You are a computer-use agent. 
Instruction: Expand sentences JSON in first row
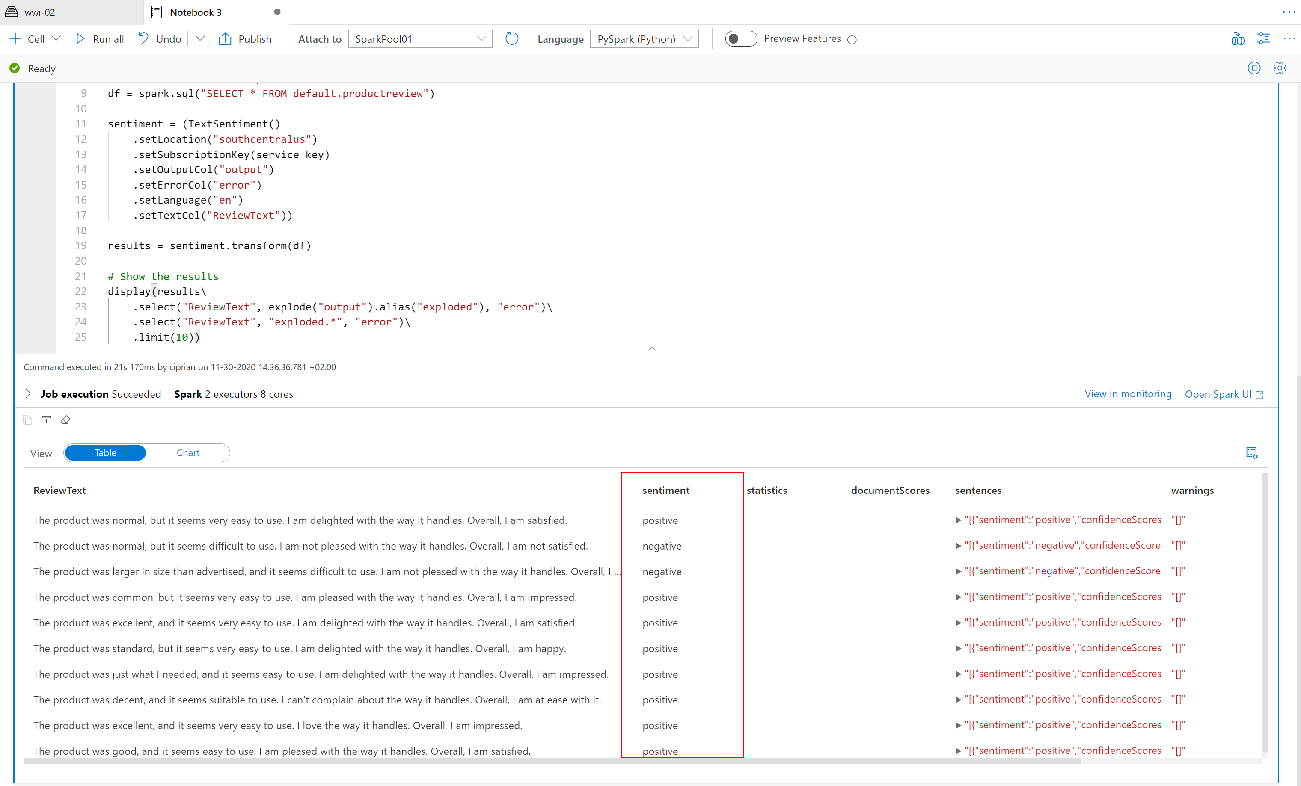[958, 520]
